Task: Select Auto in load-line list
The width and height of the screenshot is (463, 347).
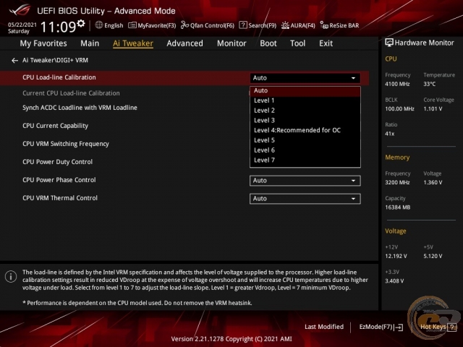Action: [305, 91]
